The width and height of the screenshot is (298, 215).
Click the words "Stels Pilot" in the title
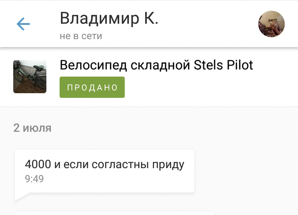tap(223, 65)
